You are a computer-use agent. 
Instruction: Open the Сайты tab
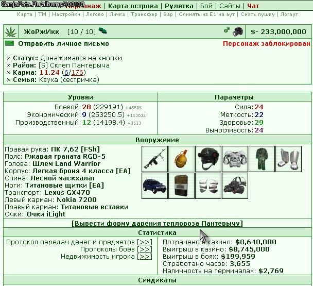pyautogui.click(x=230, y=6)
